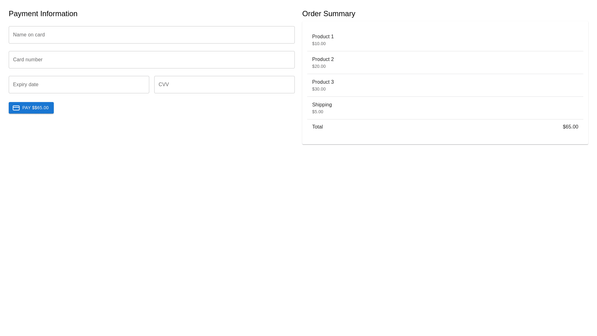This screenshot has height=336, width=597.
Task: Click the Card number placeholder text
Action: click(28, 60)
